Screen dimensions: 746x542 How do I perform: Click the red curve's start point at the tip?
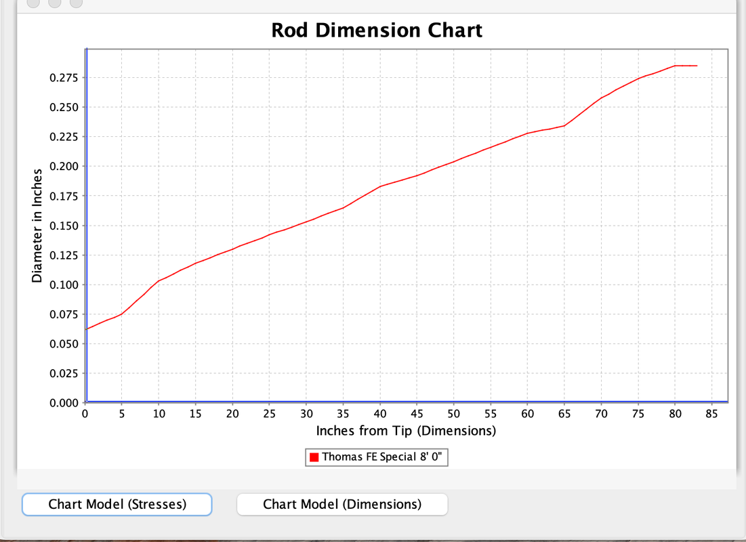tap(87, 329)
